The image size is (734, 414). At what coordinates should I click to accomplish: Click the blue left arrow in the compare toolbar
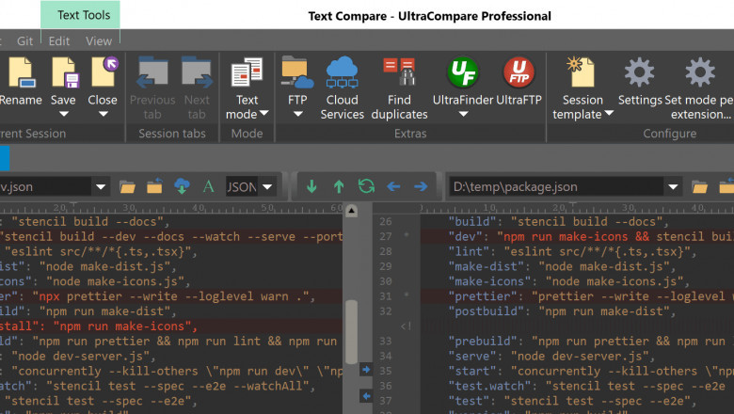tap(393, 186)
